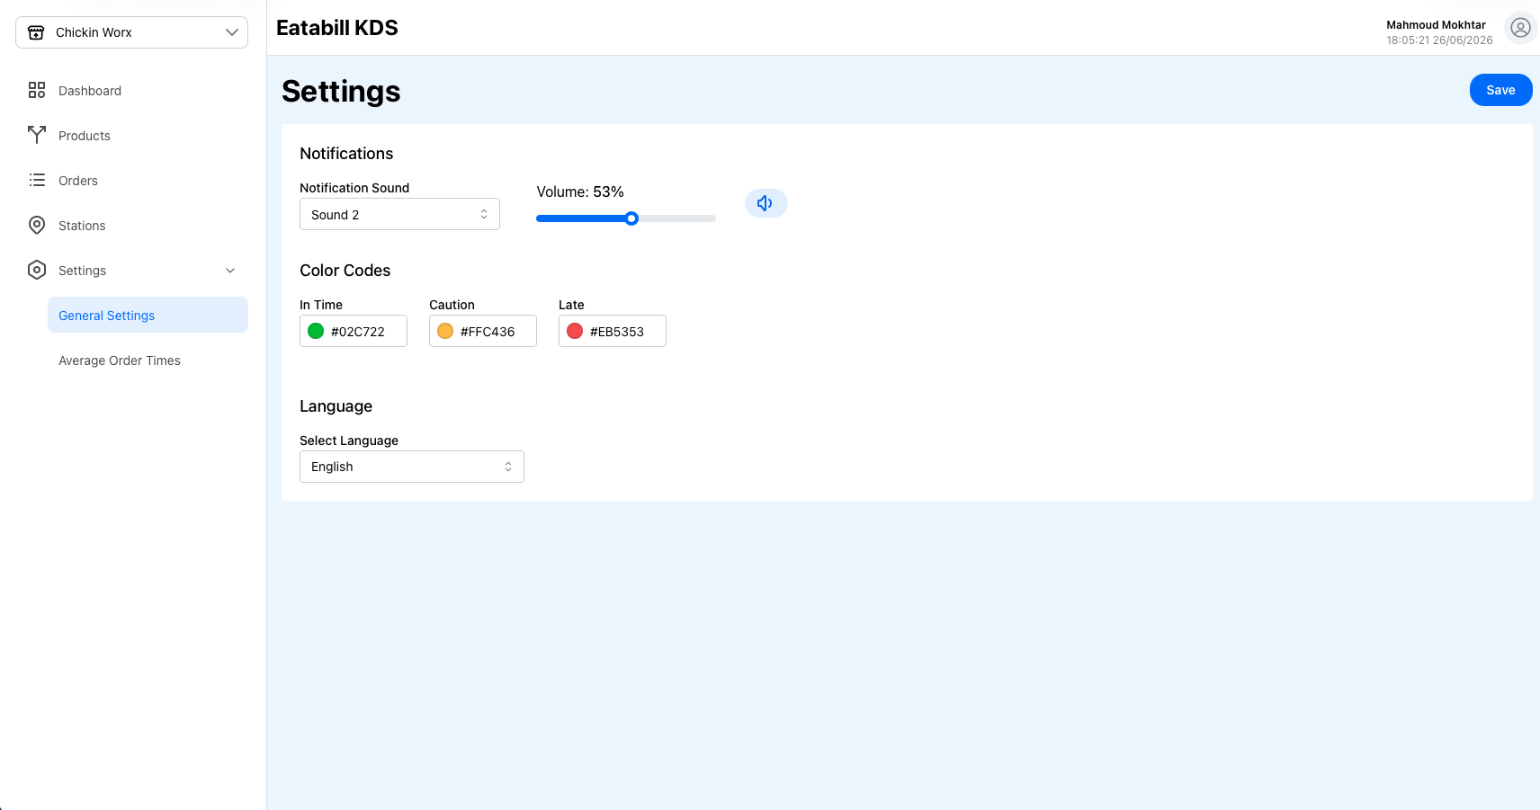The width and height of the screenshot is (1540, 810).
Task: Click the Products fork icon
Action: coord(37,135)
